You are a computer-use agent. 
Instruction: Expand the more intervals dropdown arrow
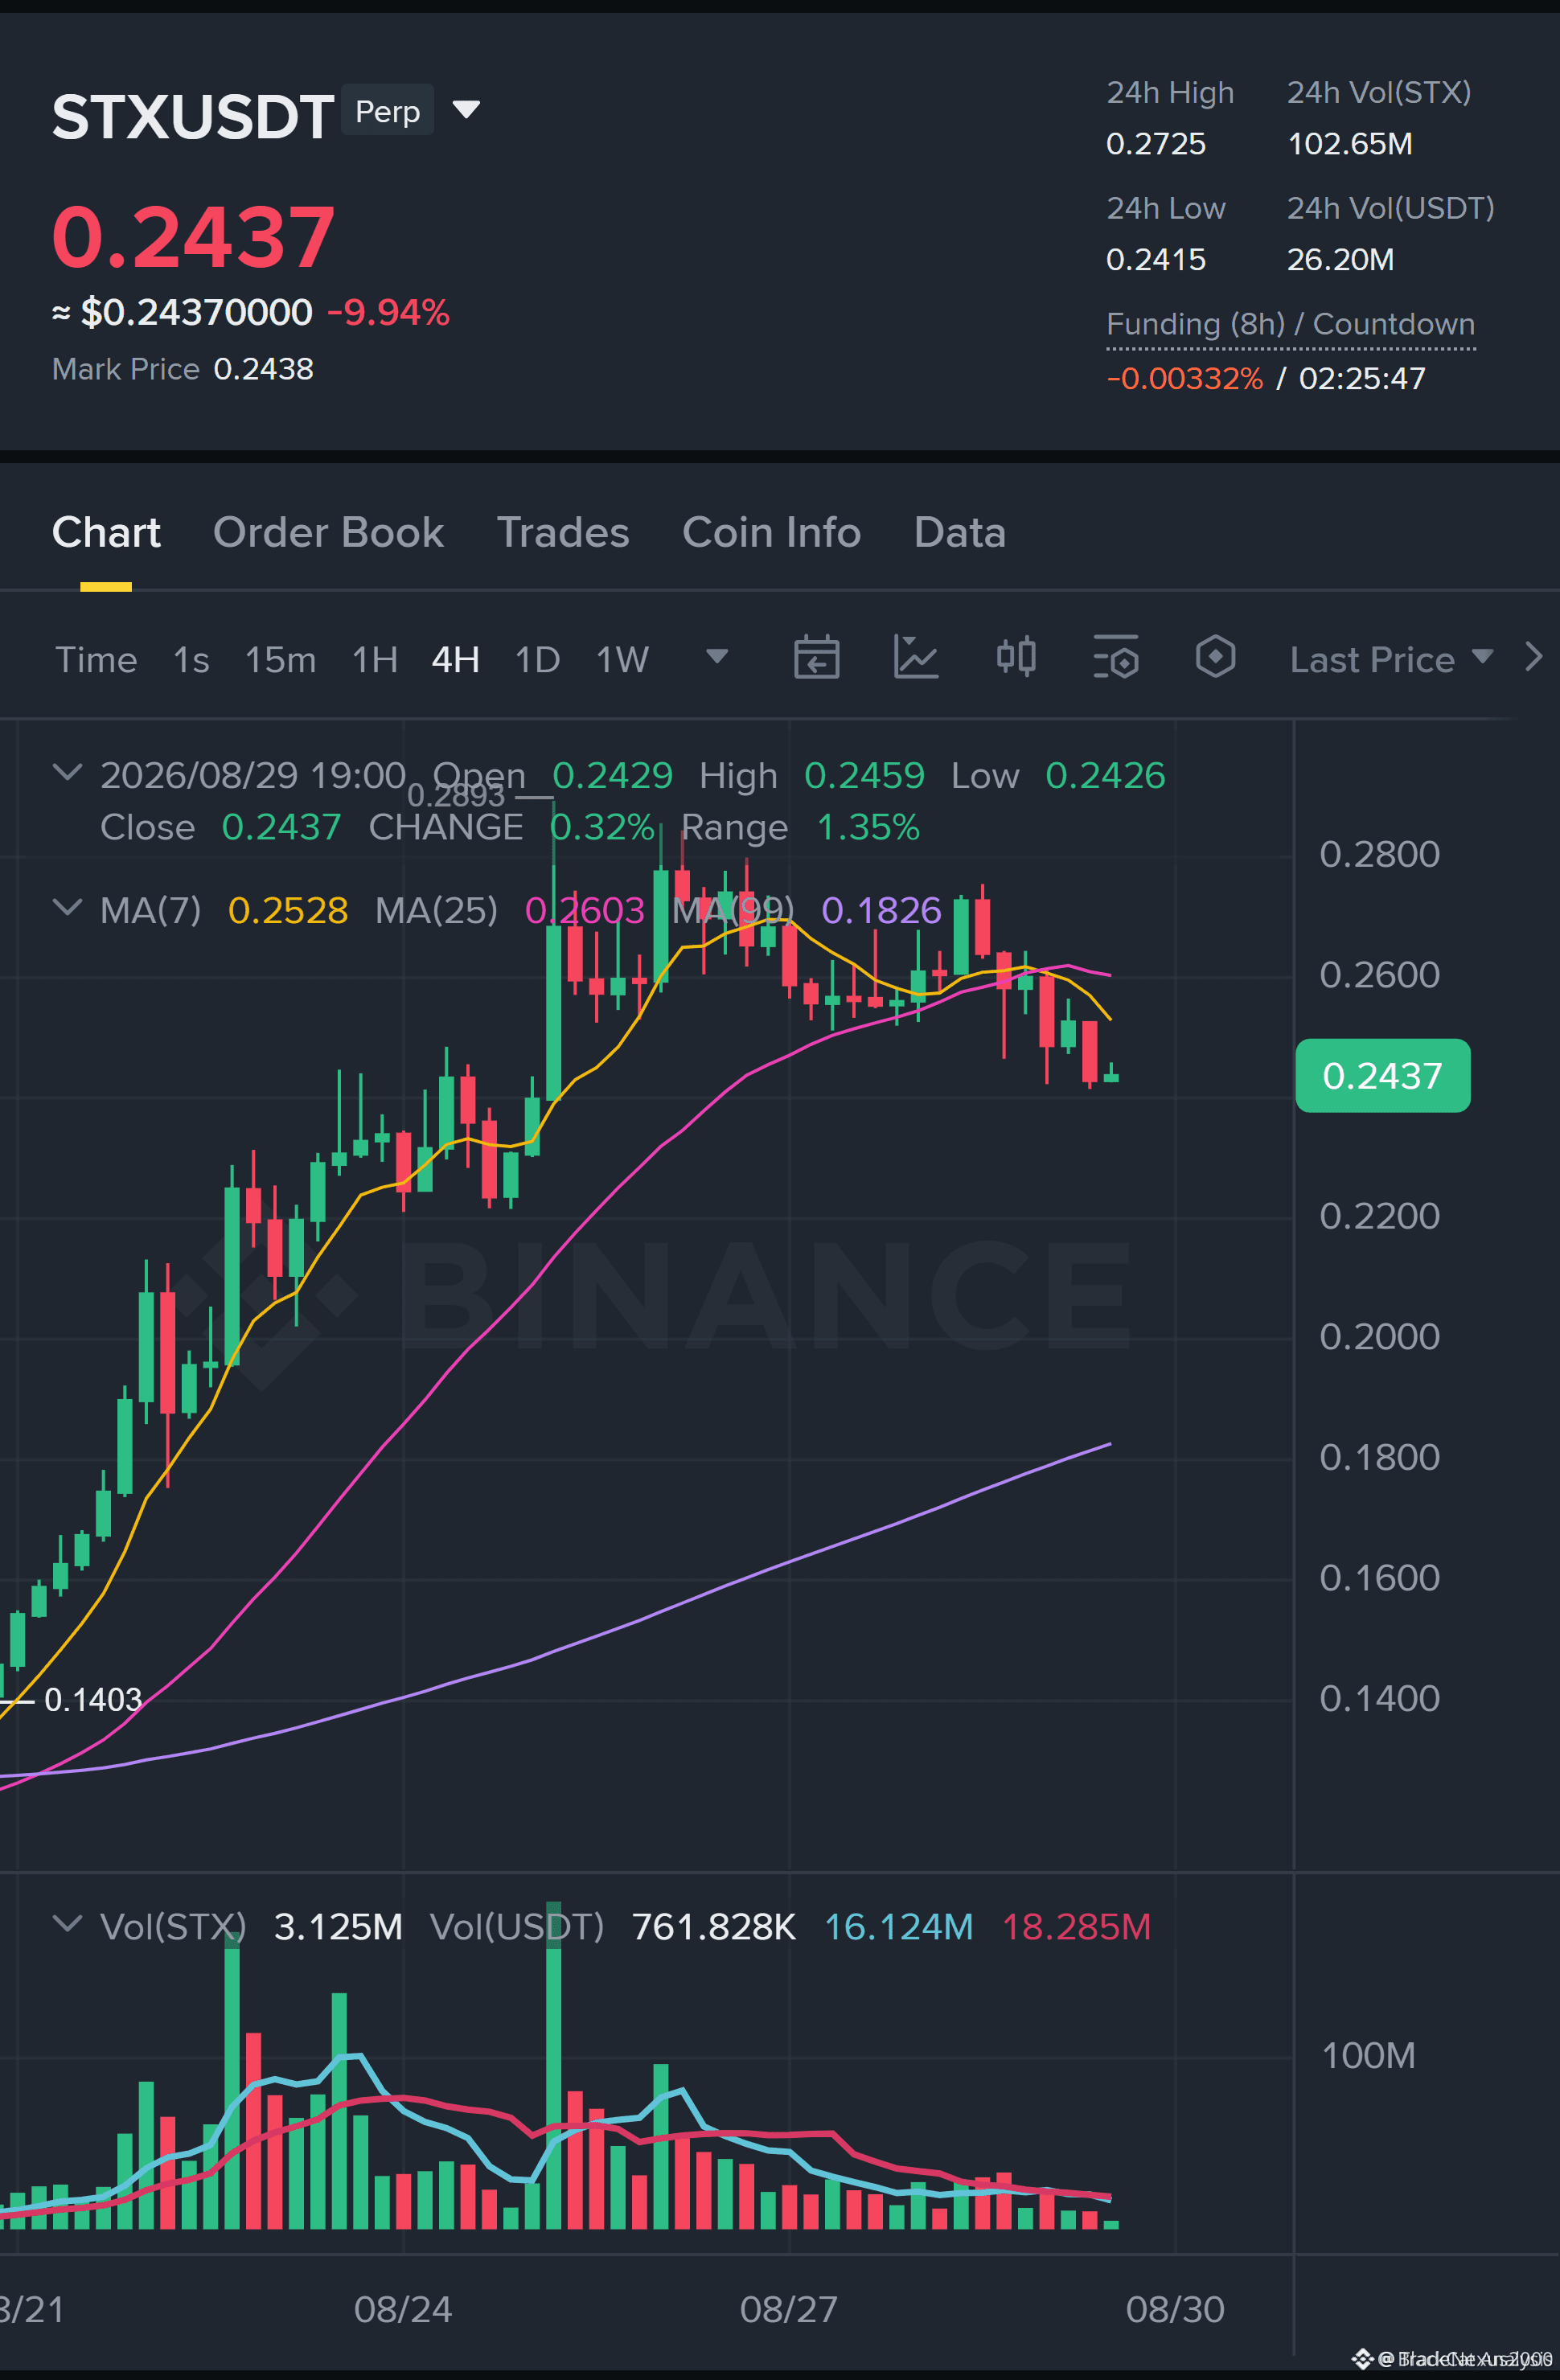(717, 656)
